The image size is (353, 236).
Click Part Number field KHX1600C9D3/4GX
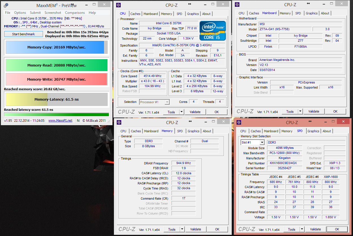click(285, 163)
